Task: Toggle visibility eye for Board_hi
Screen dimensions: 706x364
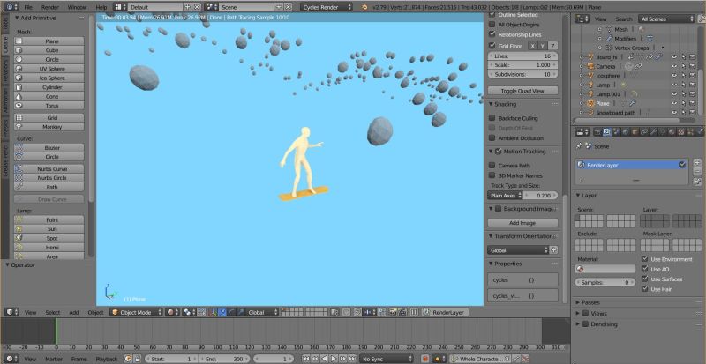Action: [674, 57]
